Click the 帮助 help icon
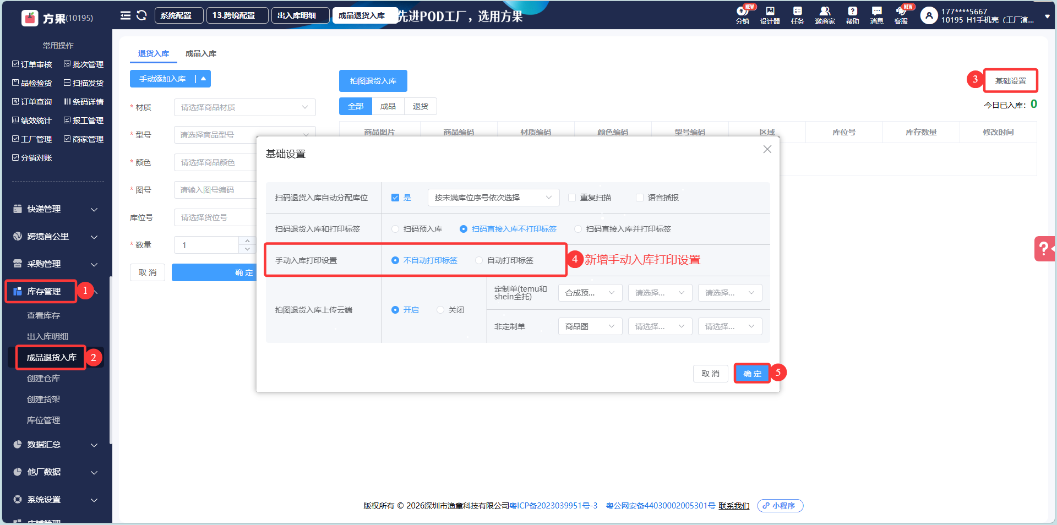The image size is (1057, 525). pyautogui.click(x=852, y=15)
